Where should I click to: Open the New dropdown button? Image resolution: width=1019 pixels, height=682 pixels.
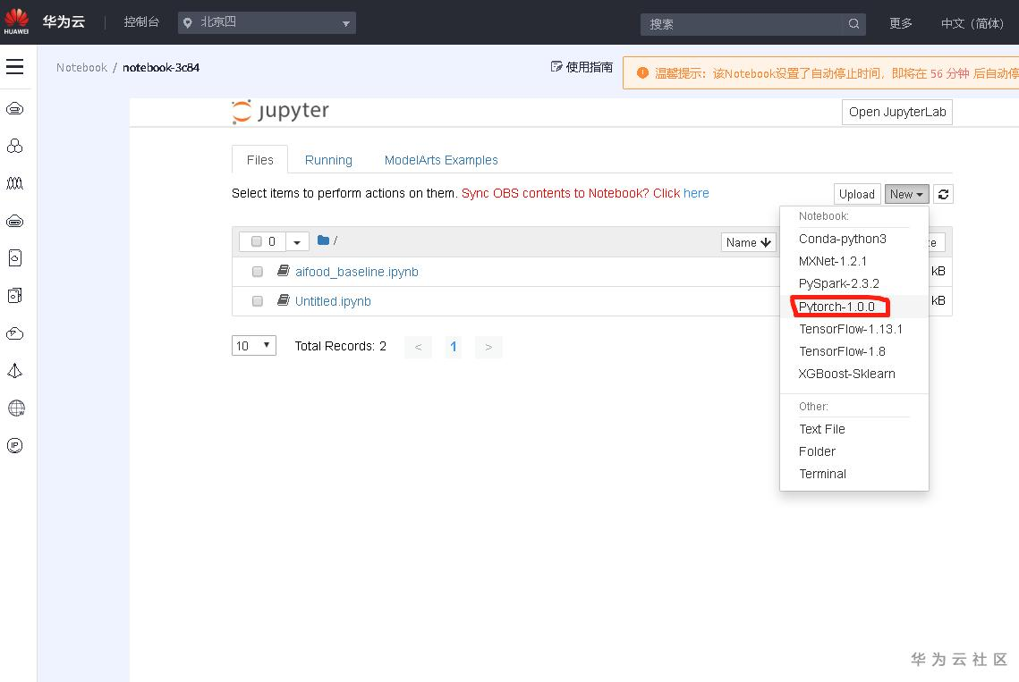pyautogui.click(x=906, y=194)
